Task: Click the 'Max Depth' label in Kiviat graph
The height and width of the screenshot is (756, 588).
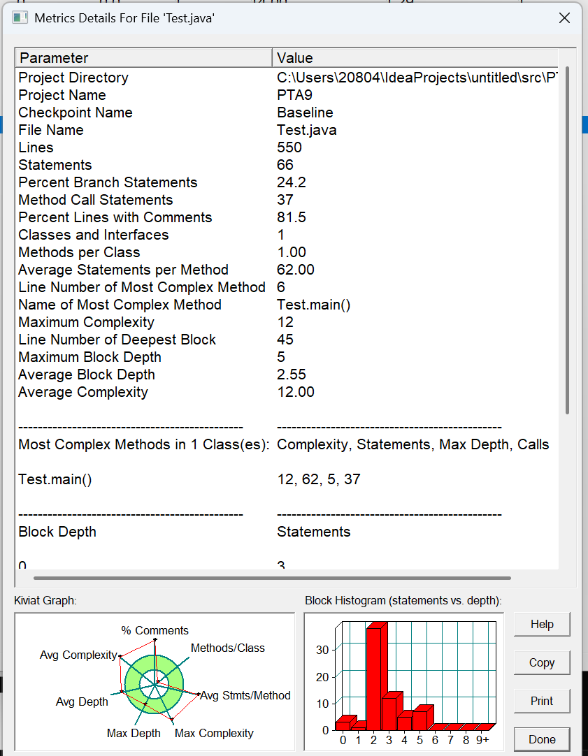Action: 134,734
